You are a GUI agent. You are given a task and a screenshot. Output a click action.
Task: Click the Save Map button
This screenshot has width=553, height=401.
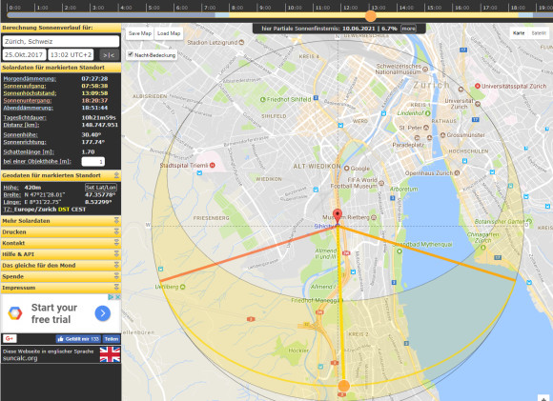click(139, 33)
